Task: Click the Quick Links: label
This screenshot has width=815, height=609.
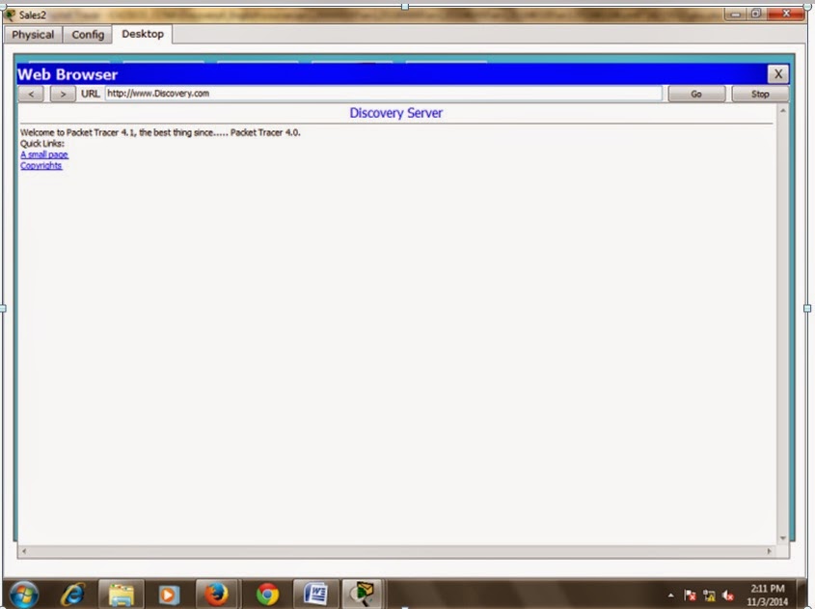Action: (x=42, y=144)
